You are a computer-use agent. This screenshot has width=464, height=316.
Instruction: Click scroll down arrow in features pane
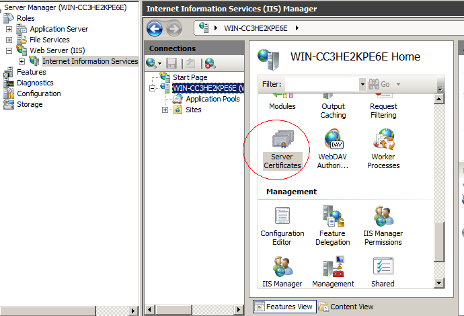pyautogui.click(x=439, y=283)
